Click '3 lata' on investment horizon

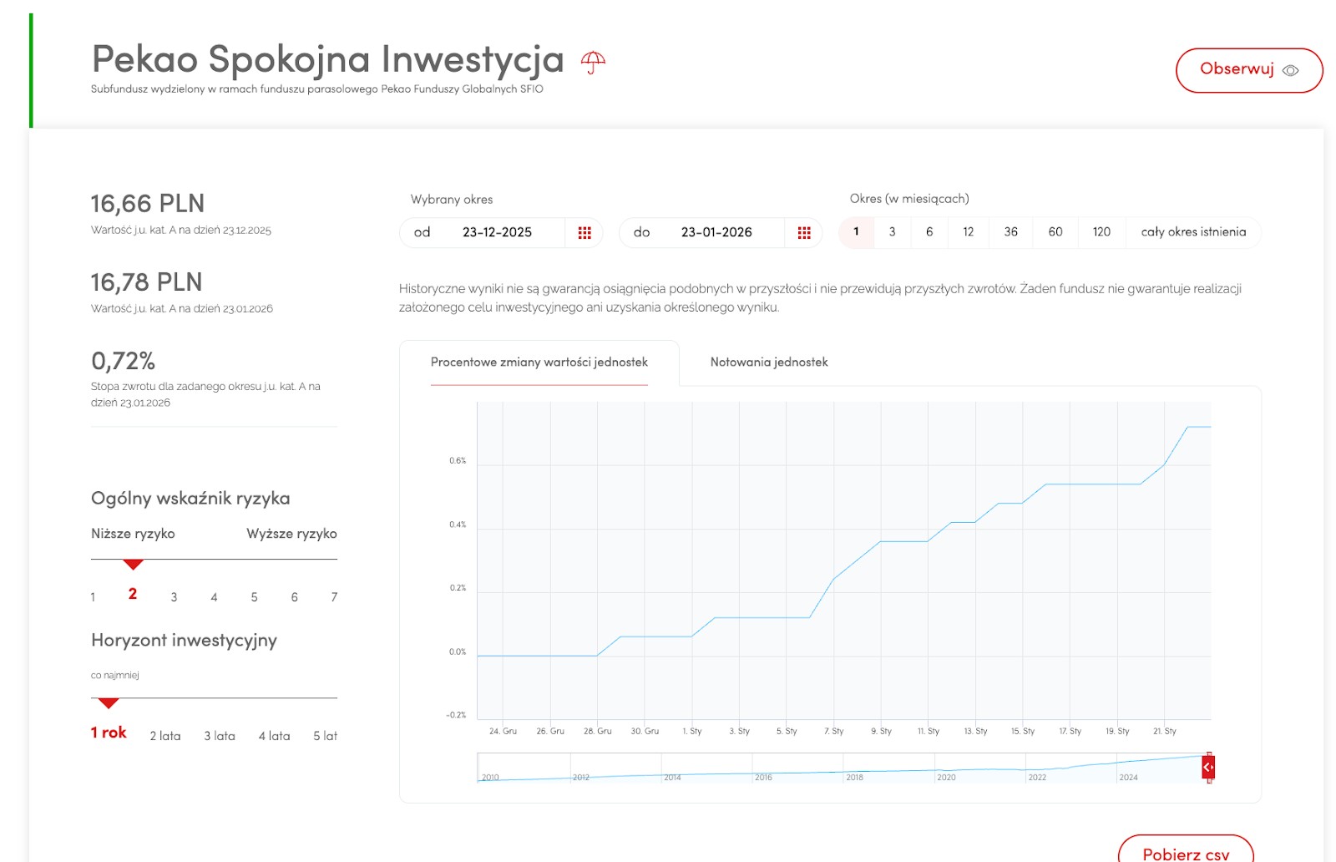point(220,736)
